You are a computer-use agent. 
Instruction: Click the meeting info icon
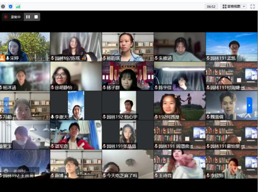pyautogui.click(x=4, y=6)
